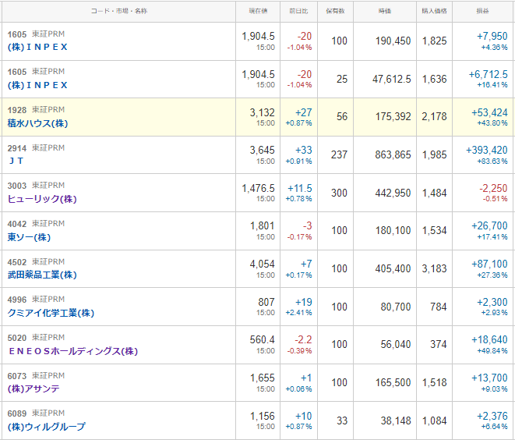The image size is (515, 440).
Task: Click purchase price 2,178 for 積水ハウス
Action: pos(434,117)
